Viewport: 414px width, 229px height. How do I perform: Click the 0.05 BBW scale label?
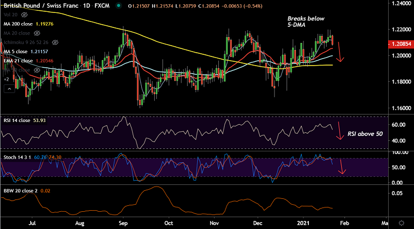tap(397, 194)
